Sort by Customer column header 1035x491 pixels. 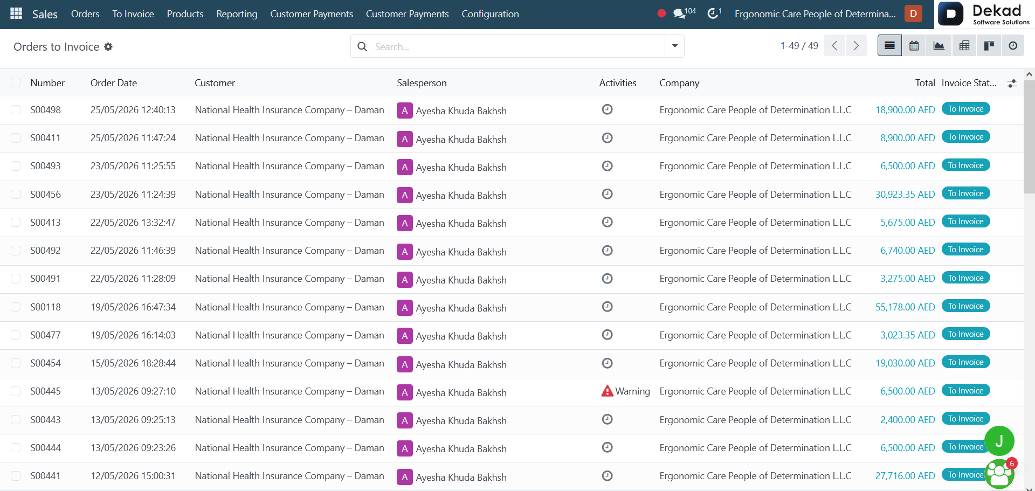[215, 83]
